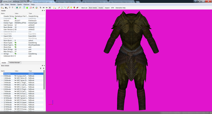Screen dimensions: 212x114
Task: Click the eye view icon in toolbar
Action: 44,8
